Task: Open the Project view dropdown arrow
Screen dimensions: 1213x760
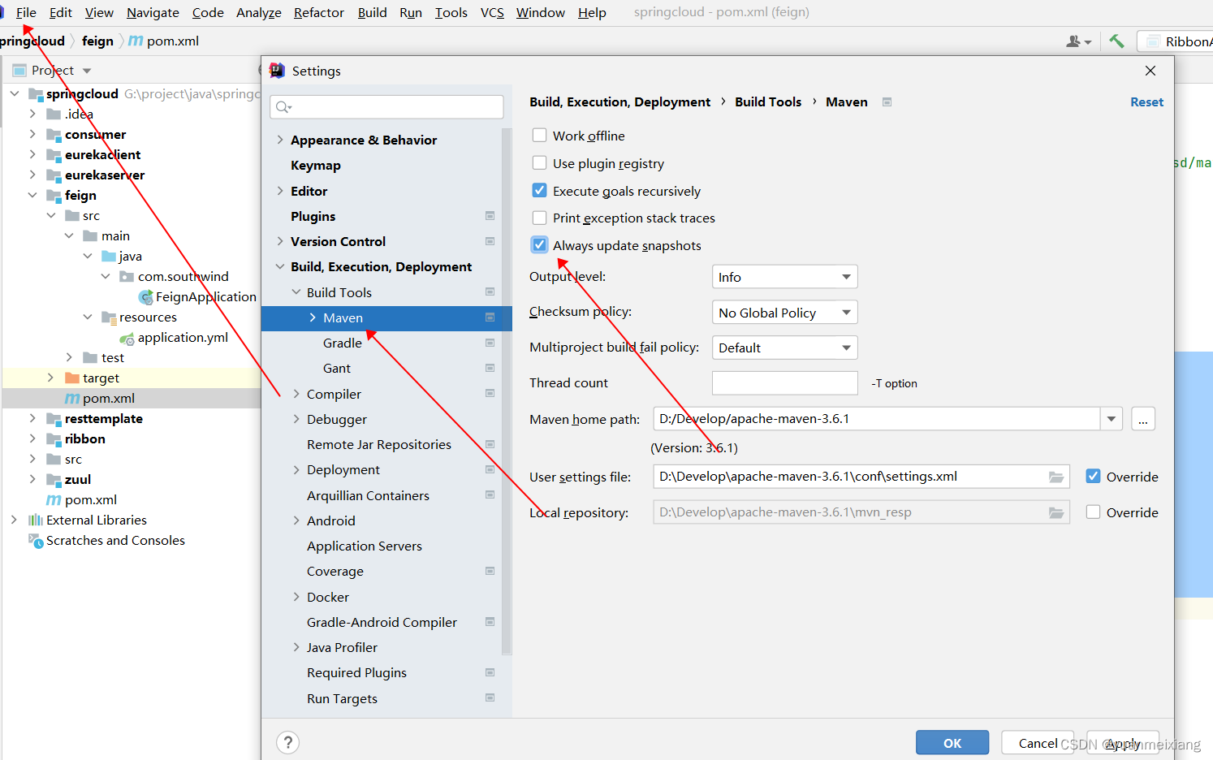Action: coord(87,71)
